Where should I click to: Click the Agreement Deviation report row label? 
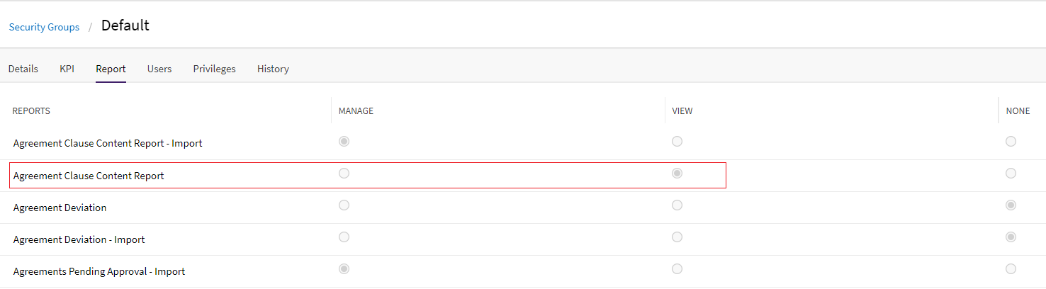pos(60,208)
